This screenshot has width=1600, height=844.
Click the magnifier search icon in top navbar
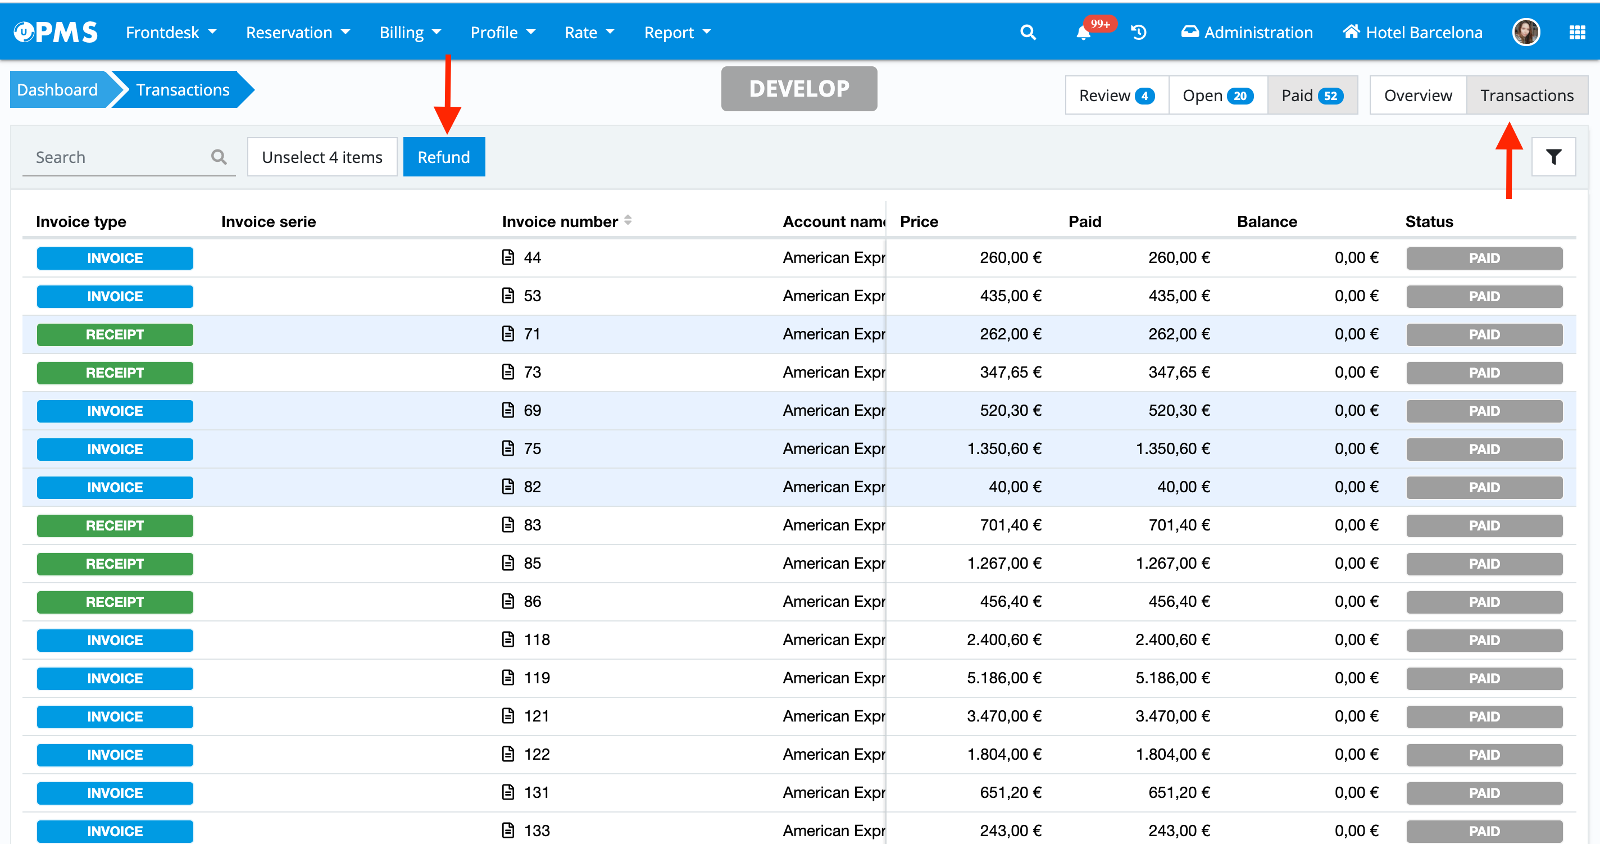1028,32
